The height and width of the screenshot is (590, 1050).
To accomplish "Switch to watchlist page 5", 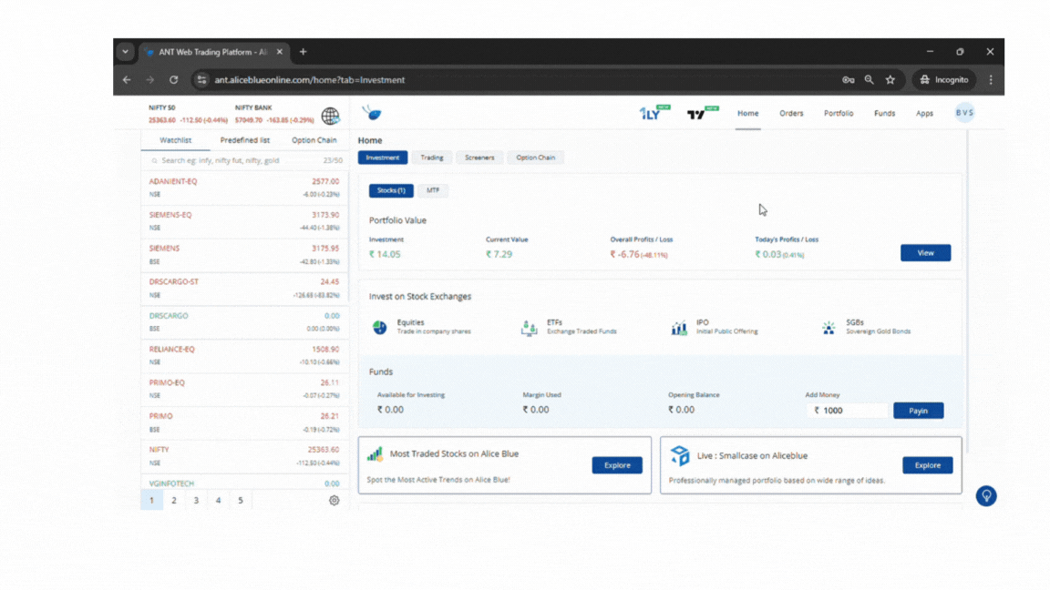I will [241, 501].
